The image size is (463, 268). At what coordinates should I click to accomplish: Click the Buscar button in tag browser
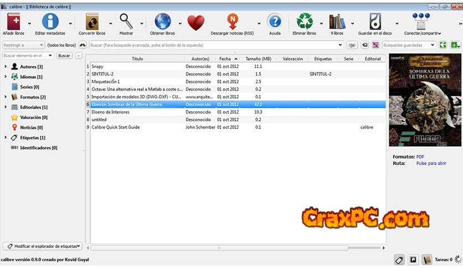click(x=64, y=55)
